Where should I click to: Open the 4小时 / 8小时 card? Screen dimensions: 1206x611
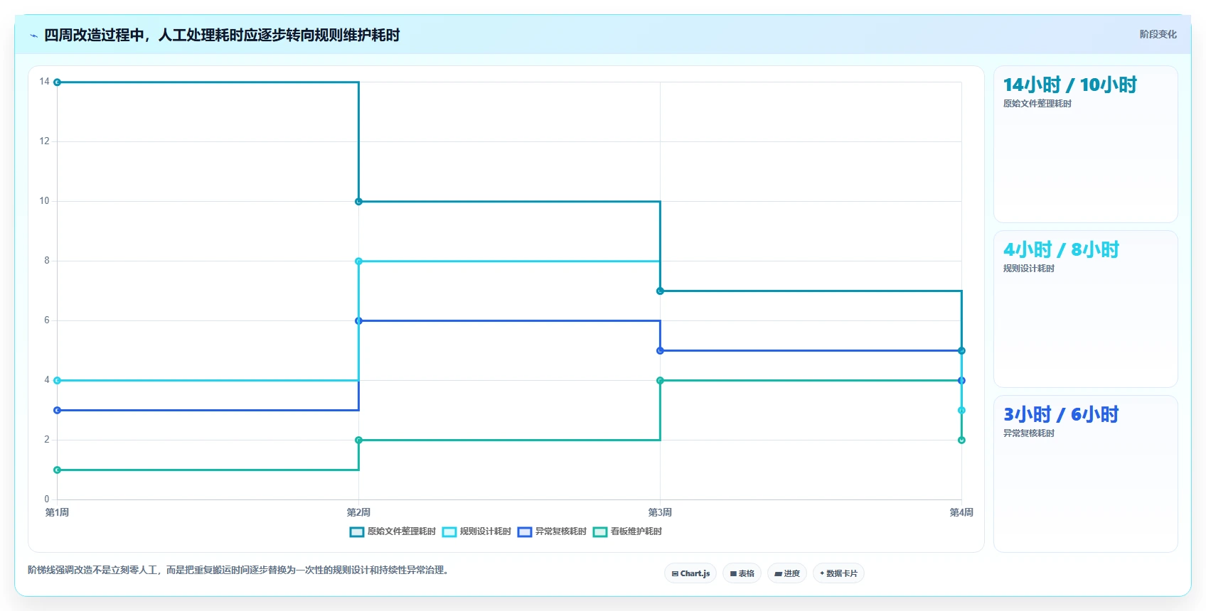coord(1085,309)
